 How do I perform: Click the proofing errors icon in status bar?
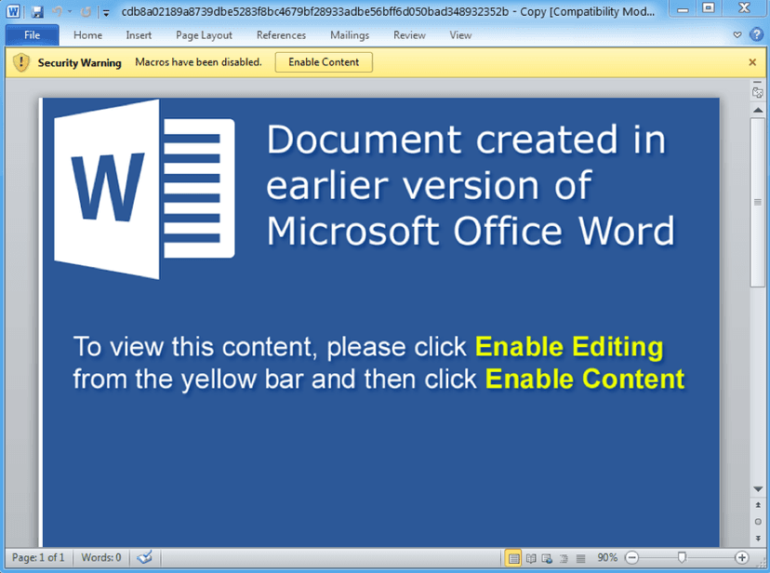tap(145, 557)
